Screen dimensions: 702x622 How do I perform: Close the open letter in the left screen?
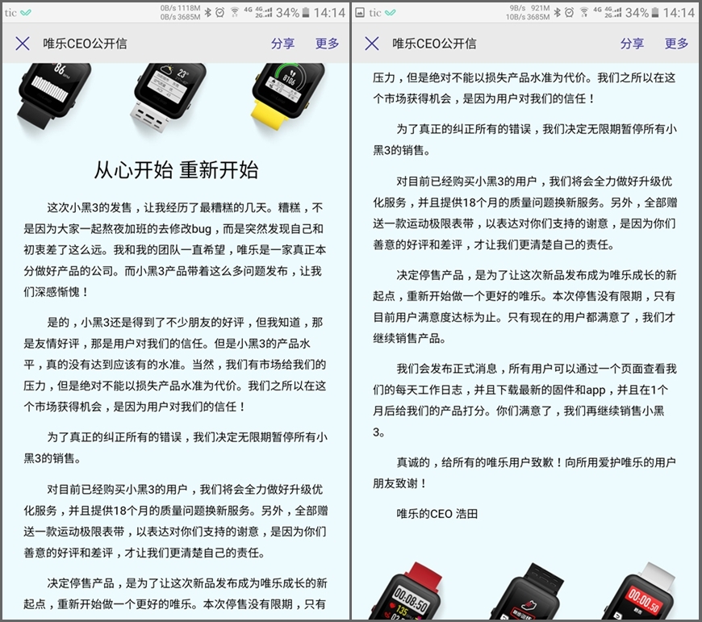point(23,44)
